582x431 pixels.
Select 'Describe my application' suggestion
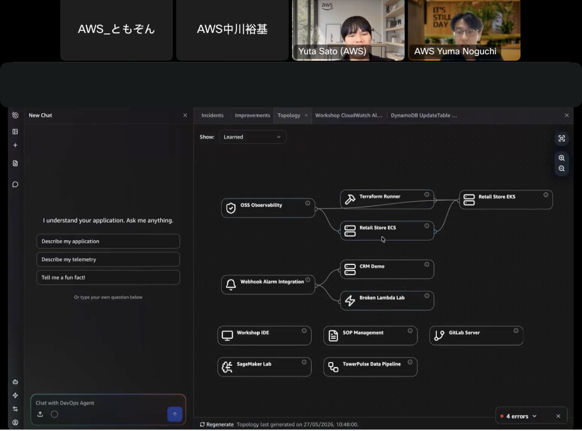[108, 241]
